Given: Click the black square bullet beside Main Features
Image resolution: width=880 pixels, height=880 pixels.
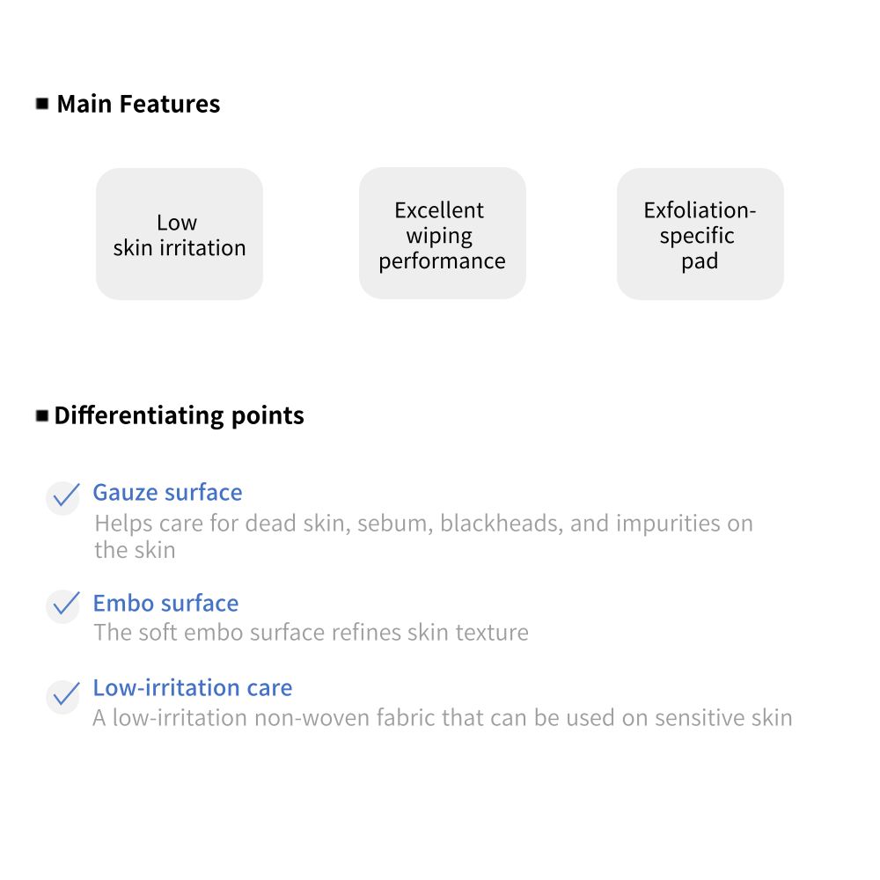Looking at the screenshot, I should pos(42,104).
